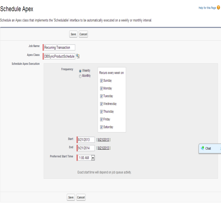Select the Monthly frequency radio button
Image resolution: width=221 pixels, height=203 pixels.
coord(81,76)
